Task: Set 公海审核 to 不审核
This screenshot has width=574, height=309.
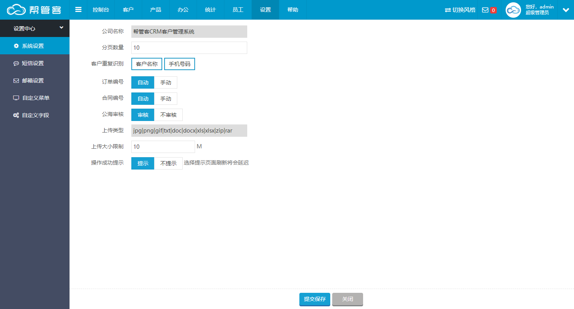Action: click(168, 115)
